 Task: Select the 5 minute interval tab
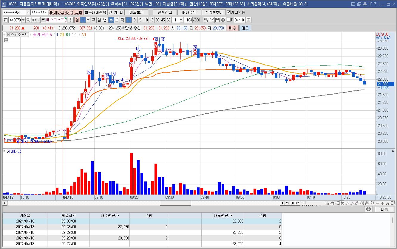coord(140,20)
